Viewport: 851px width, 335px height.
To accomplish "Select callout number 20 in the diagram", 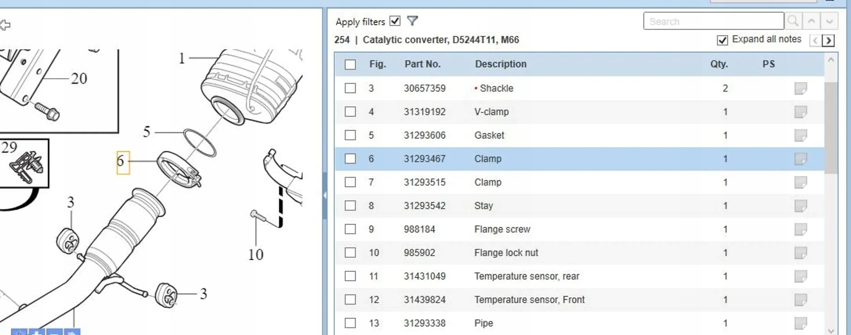I will point(79,79).
